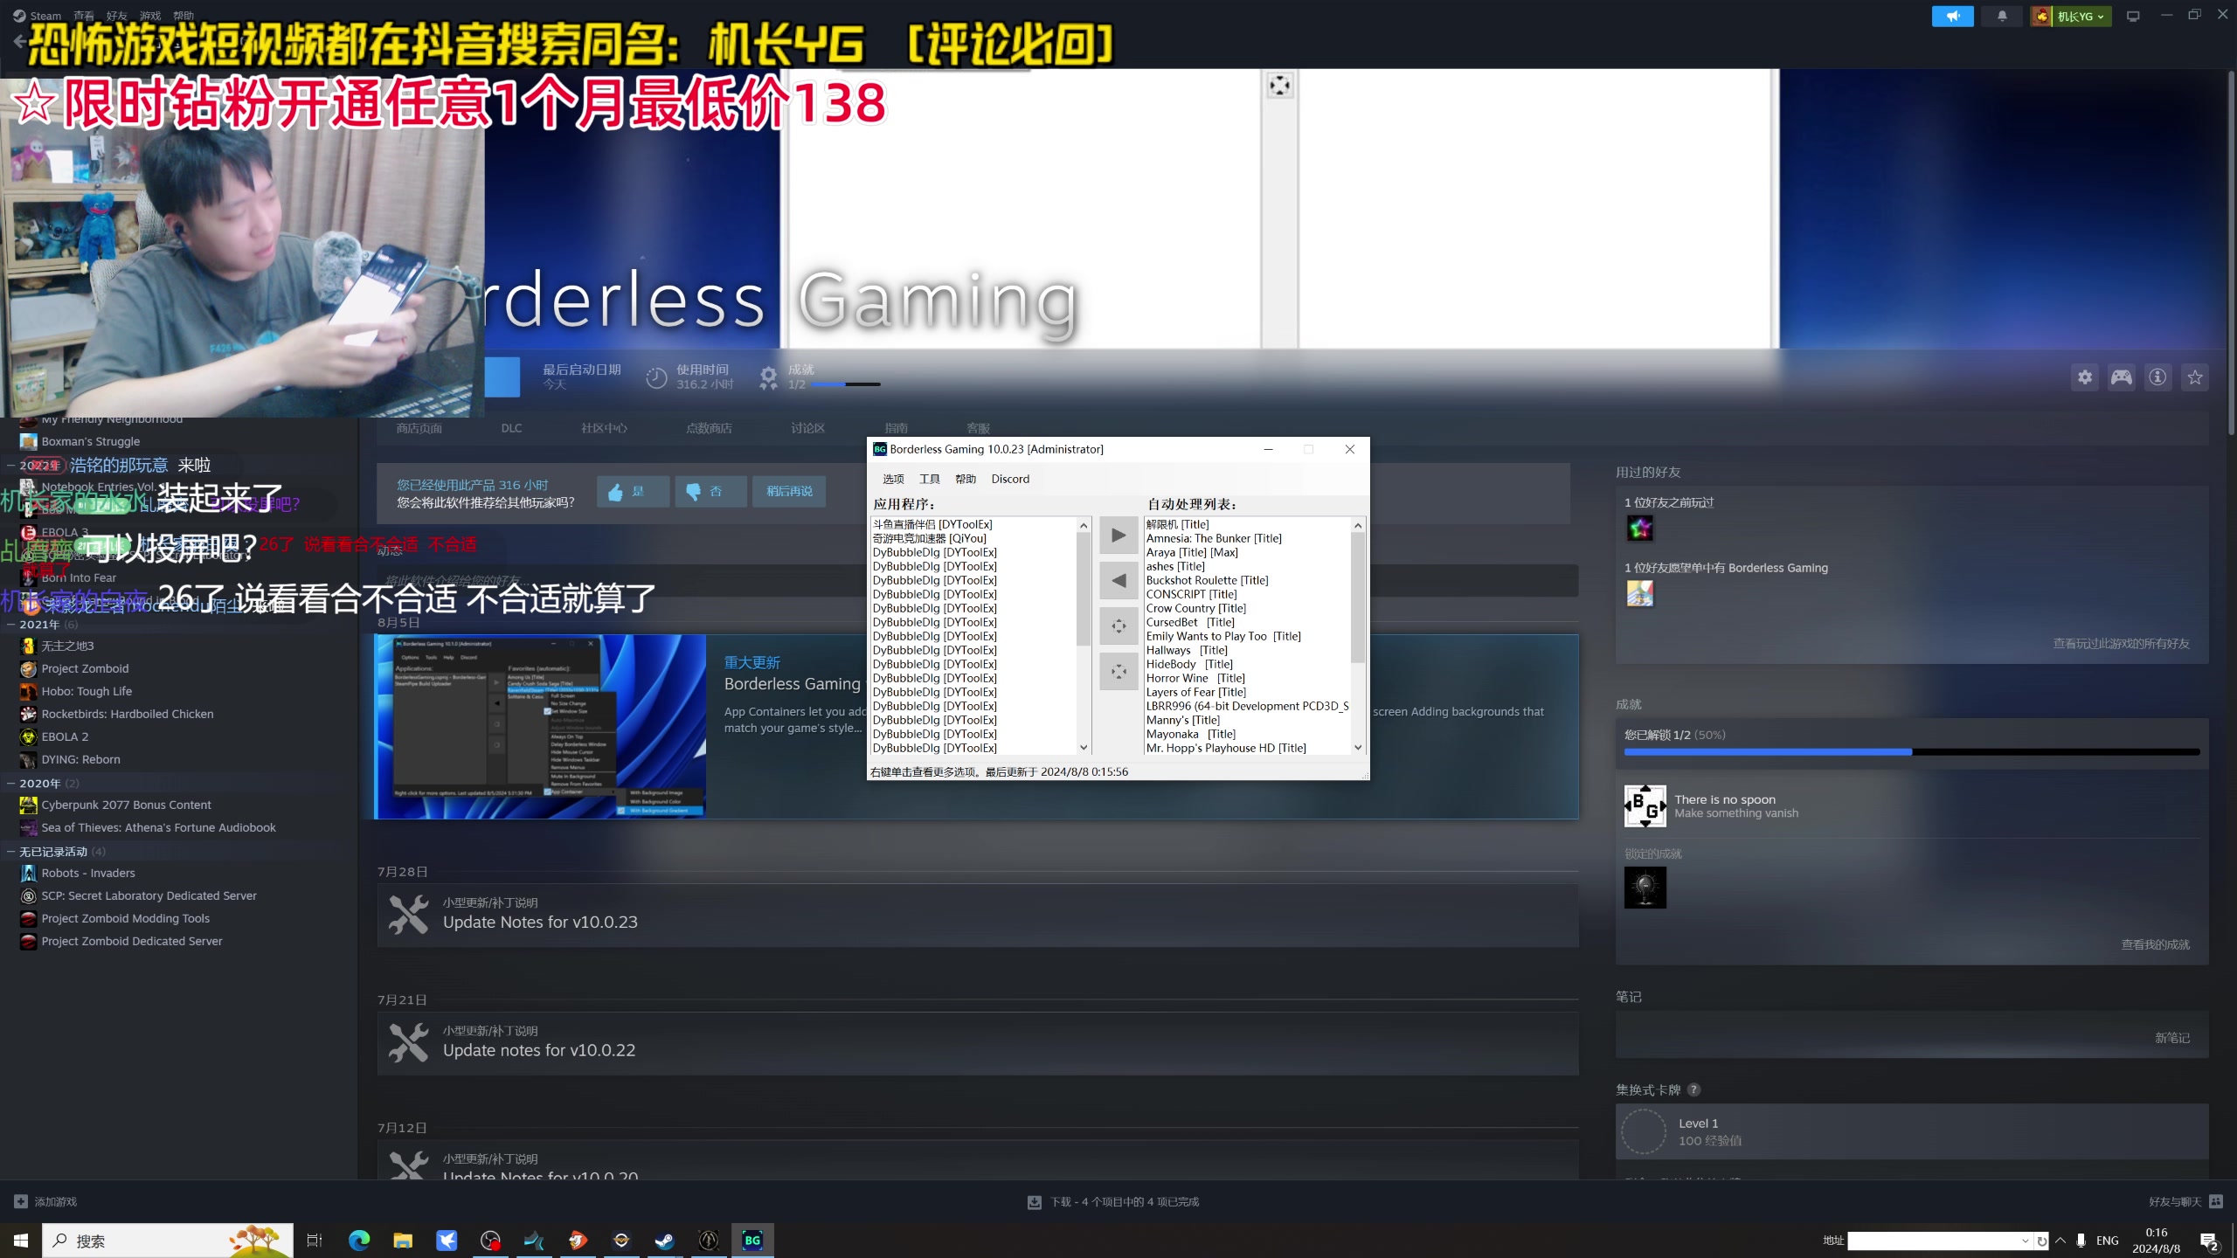This screenshot has height=1258, width=2237.
Task: Open Microsoft Edge from the taskbar
Action: [x=359, y=1240]
